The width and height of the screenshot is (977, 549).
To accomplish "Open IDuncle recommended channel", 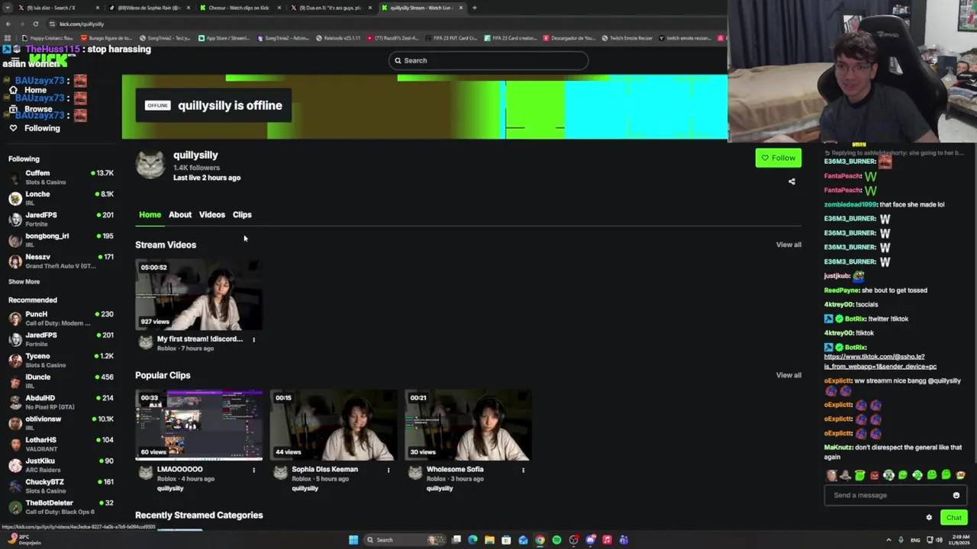I will coord(61,380).
